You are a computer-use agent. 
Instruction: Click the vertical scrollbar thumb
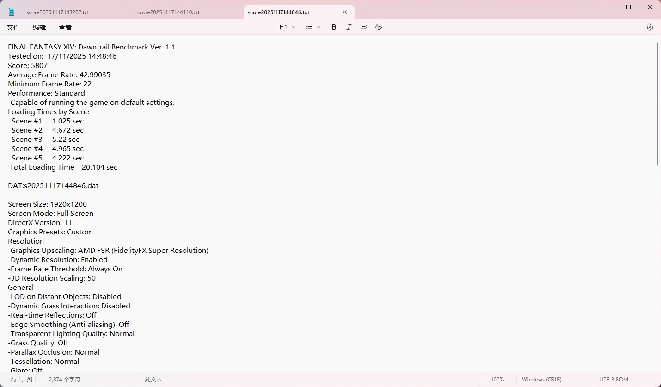(x=657, y=104)
